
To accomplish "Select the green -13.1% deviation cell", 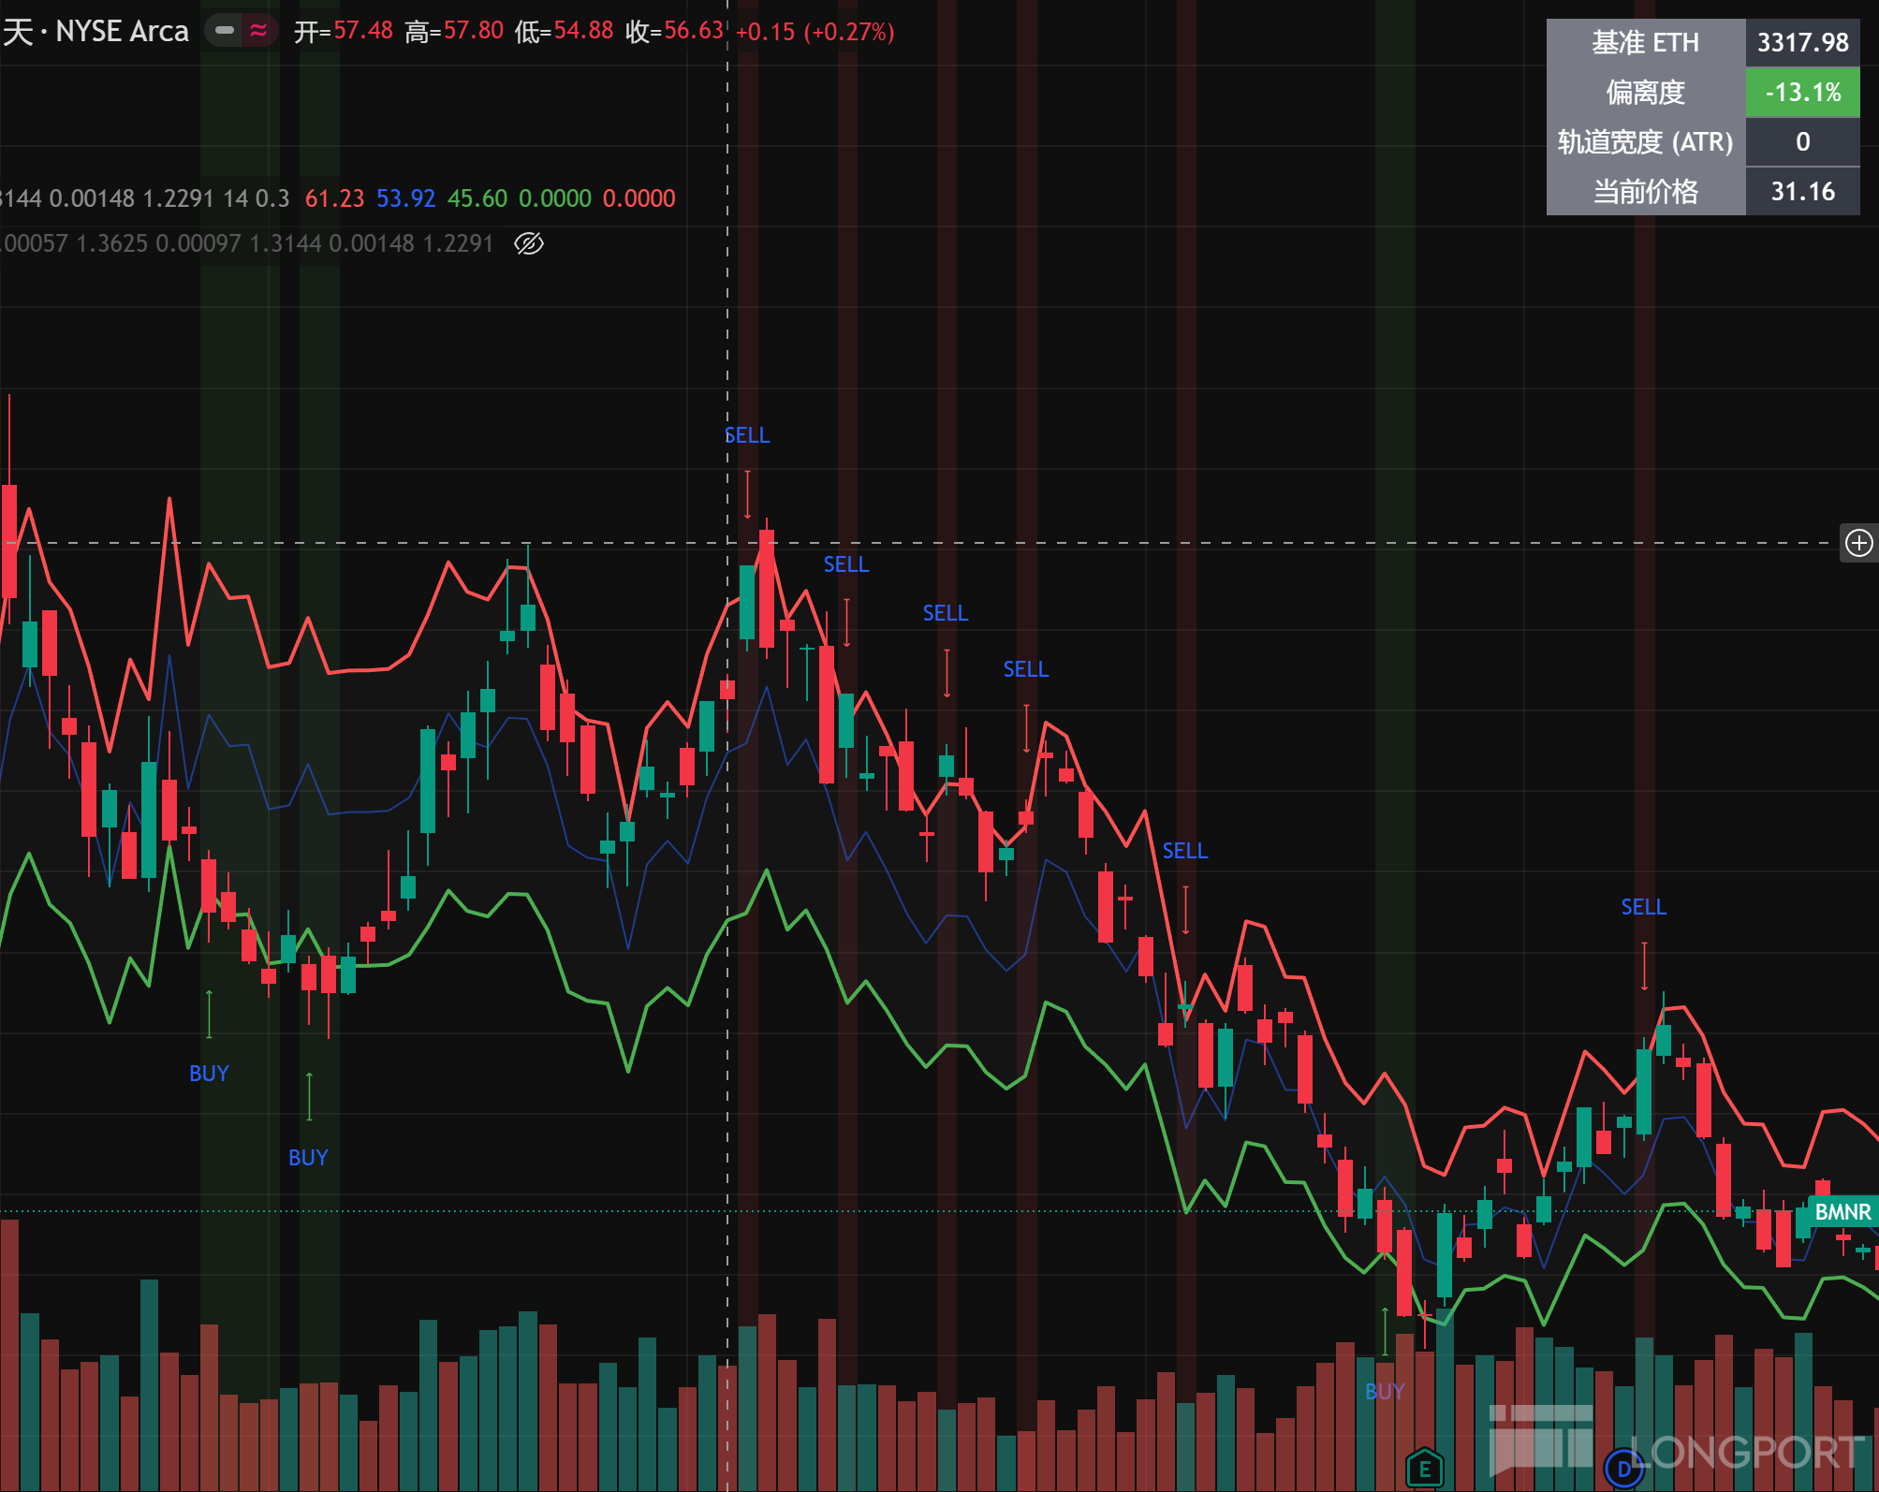I will 1802,92.
